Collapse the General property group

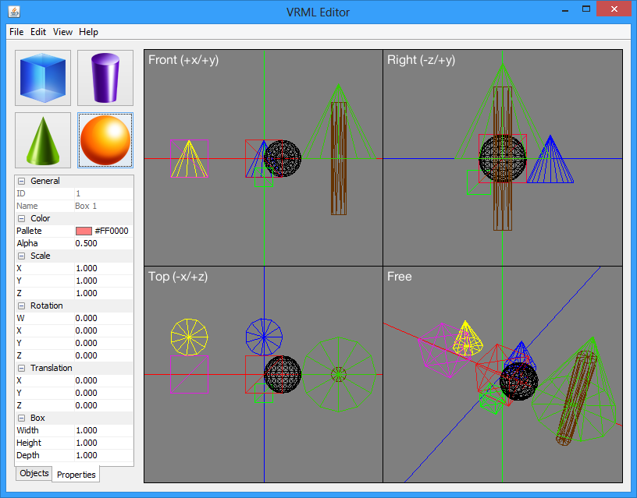click(x=21, y=182)
